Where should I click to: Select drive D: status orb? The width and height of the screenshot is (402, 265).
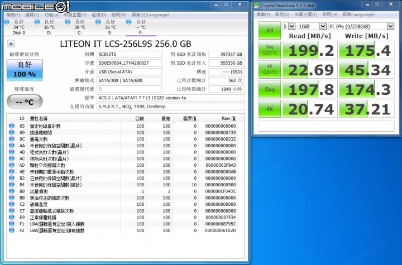click(x=37, y=22)
